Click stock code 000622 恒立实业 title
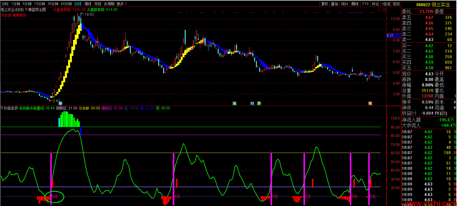Image resolution: width=457 pixels, height=206 pixels. (x=429, y=4)
